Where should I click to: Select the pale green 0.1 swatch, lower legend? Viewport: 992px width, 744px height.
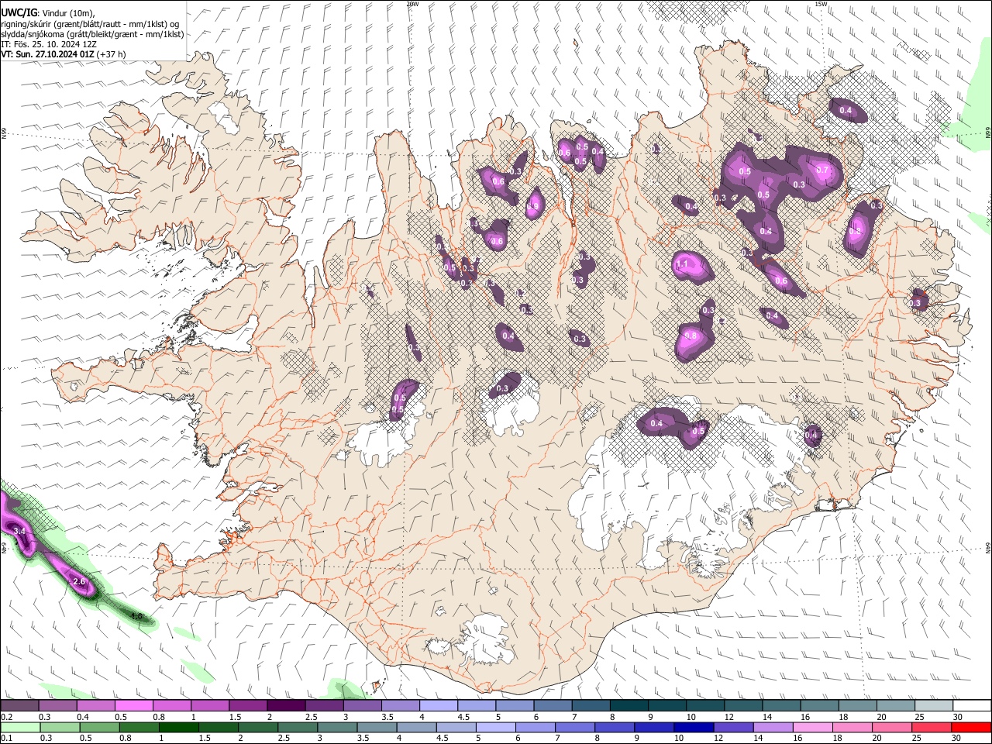(20, 727)
